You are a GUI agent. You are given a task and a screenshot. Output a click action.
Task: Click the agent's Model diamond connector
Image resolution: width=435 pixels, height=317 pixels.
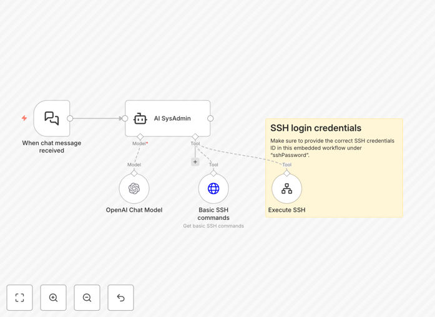(140, 136)
